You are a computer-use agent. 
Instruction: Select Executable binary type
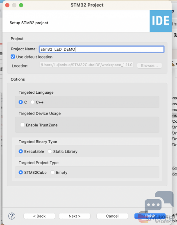coord(20,151)
